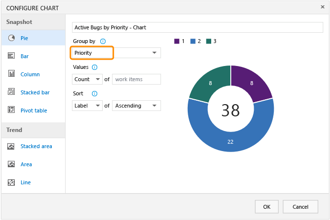Click the Line chart icon

click(11, 182)
